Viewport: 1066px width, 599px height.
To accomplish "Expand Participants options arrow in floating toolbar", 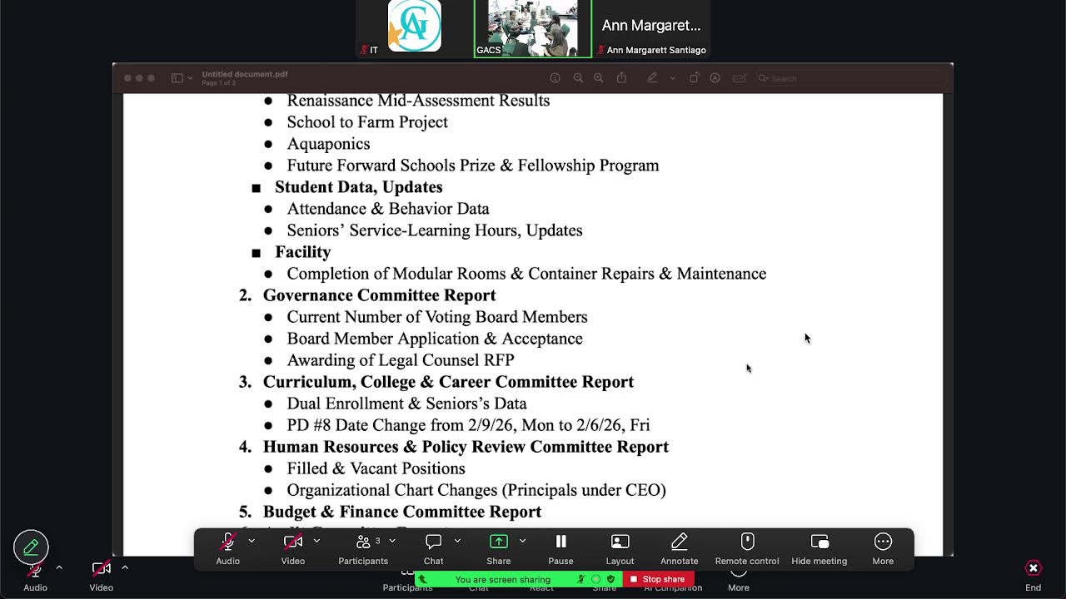I will (392, 542).
